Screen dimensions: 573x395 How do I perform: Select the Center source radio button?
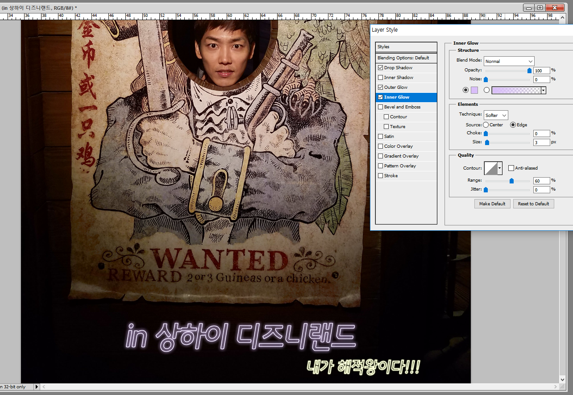pos(486,125)
